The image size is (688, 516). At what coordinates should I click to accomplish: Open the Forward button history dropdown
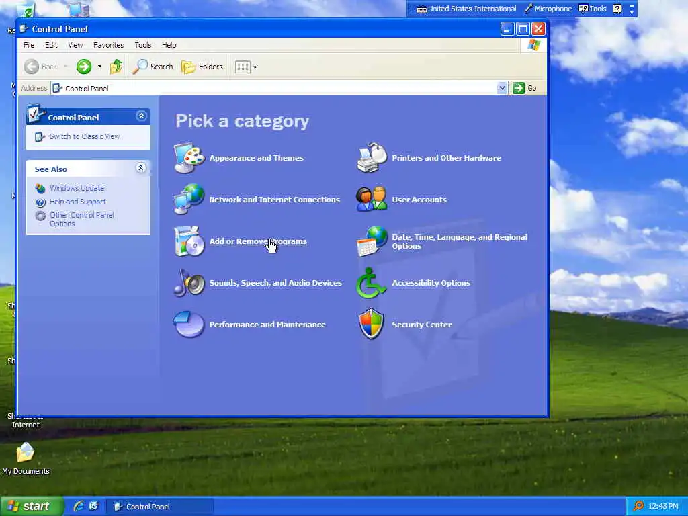pos(99,67)
